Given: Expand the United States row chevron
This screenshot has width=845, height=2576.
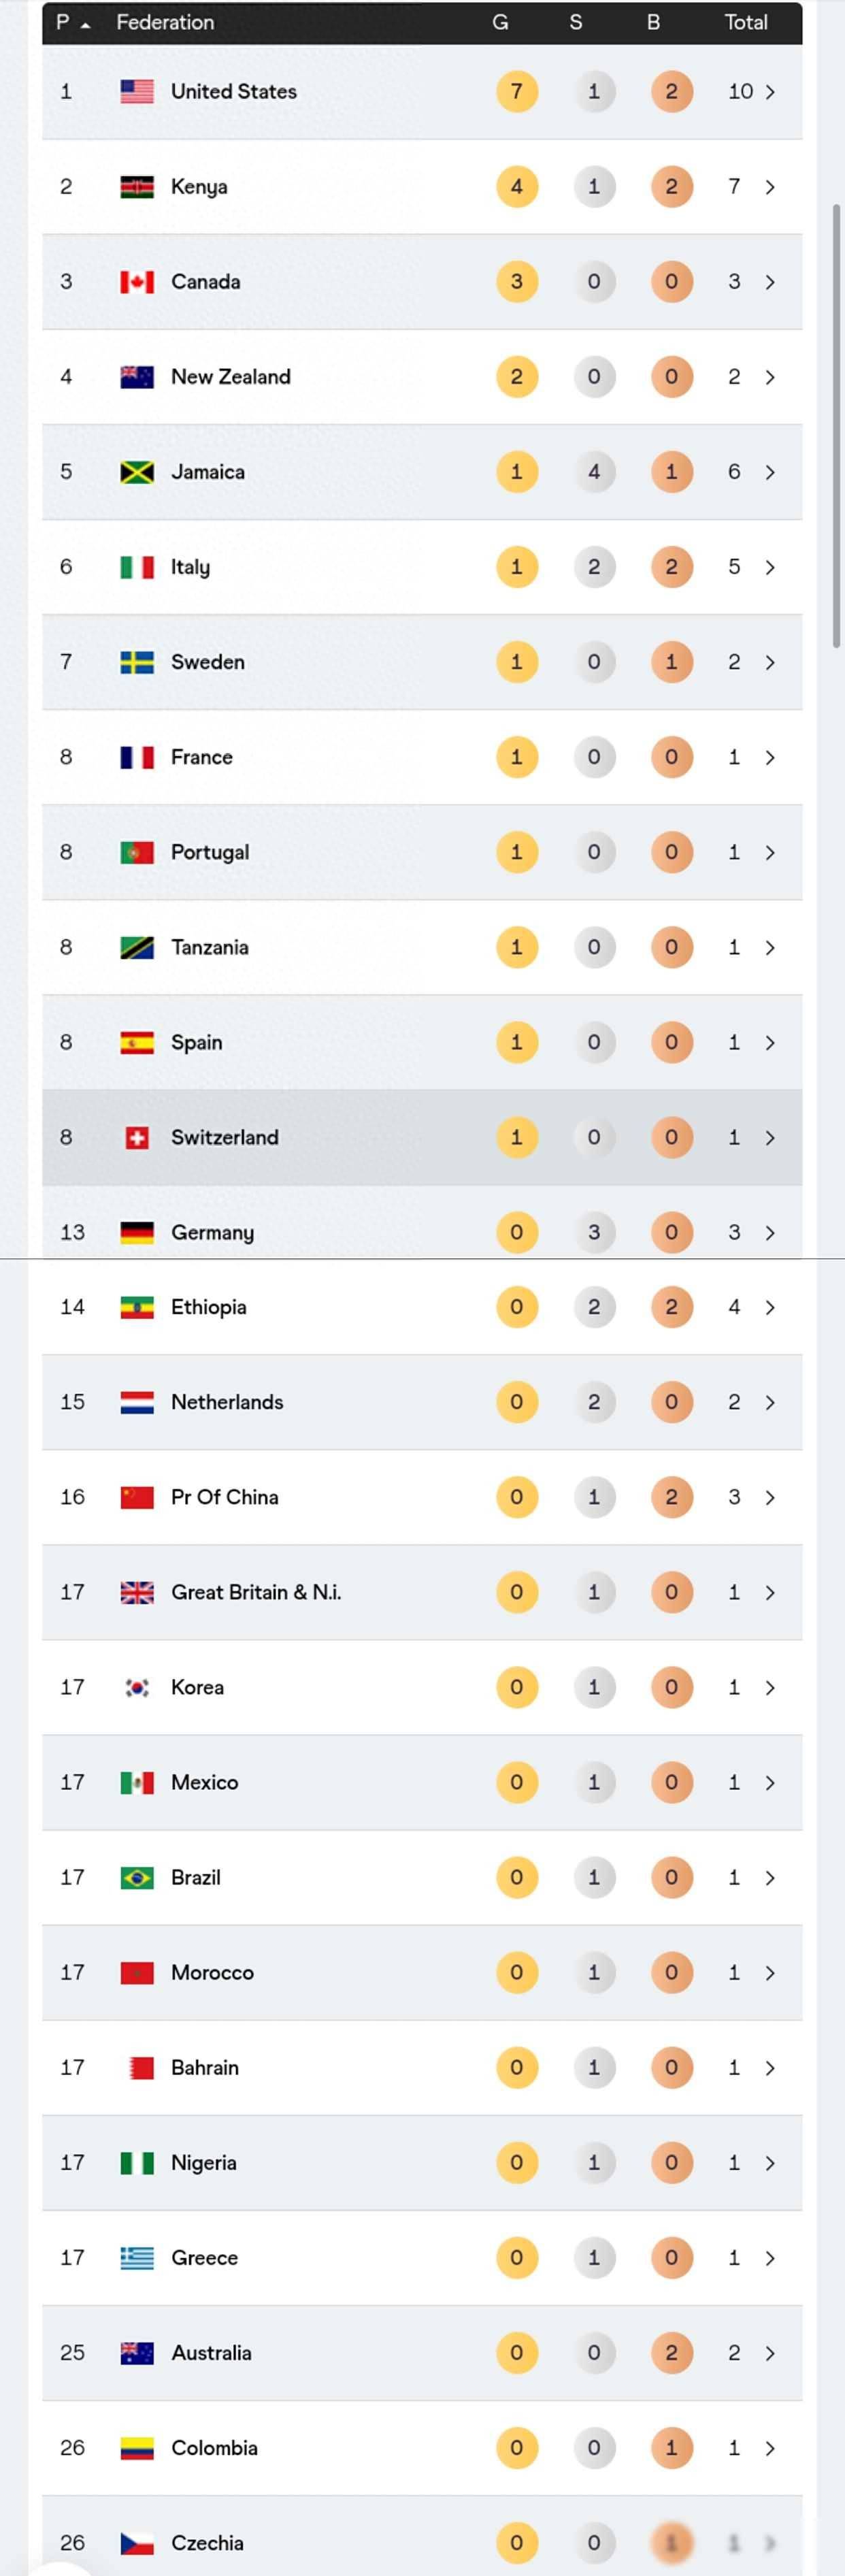Looking at the screenshot, I should tap(770, 92).
